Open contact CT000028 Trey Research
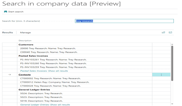This screenshot has width=182, height=106. coord(50,86)
